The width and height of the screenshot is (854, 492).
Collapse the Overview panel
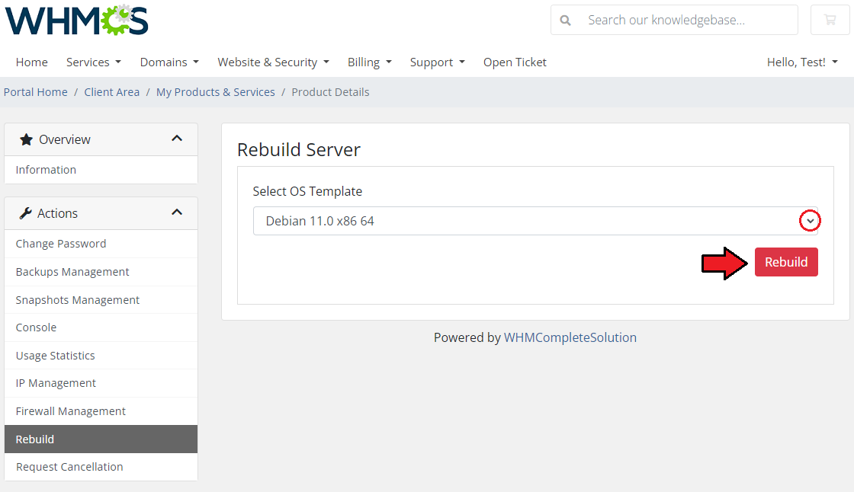177,139
